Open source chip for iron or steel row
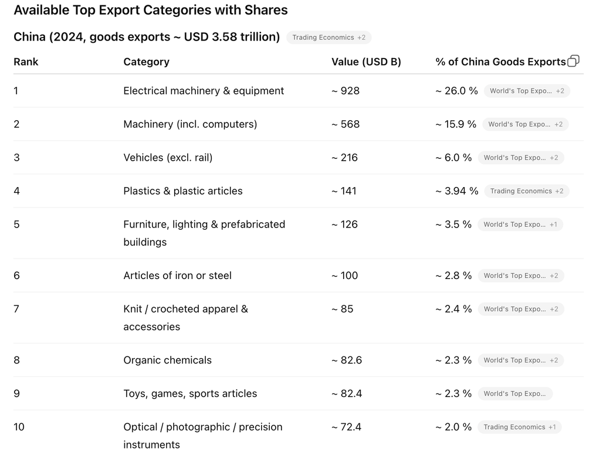 tap(520, 276)
